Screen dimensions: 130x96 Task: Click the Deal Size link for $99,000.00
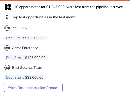13,77
